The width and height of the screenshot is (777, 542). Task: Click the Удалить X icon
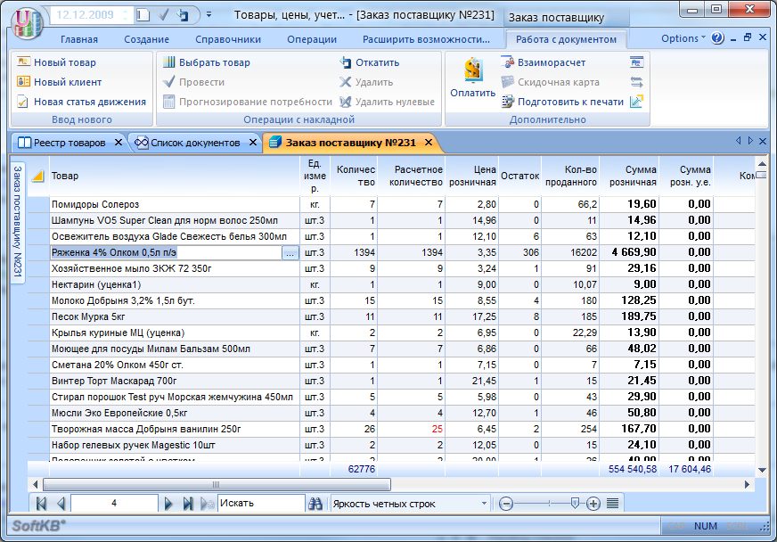(346, 82)
